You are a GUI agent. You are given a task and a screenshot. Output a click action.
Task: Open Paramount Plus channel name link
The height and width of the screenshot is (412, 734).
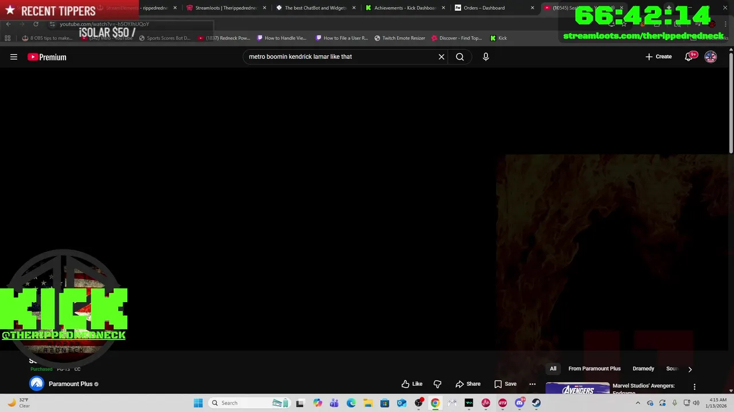coord(71,384)
